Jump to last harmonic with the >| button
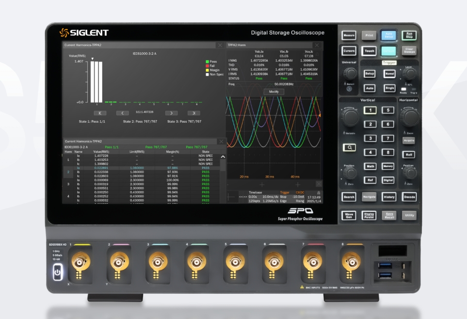The width and height of the screenshot is (467, 319). pyautogui.click(x=193, y=113)
